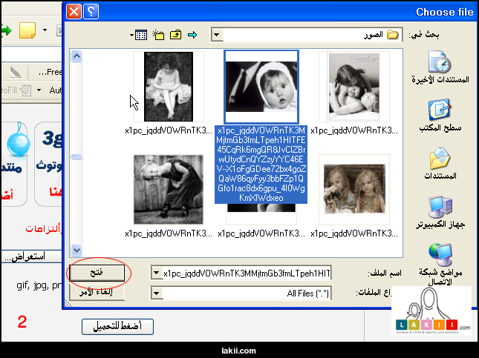Click the Open (فتح) button
This screenshot has height=358, width=479.
tap(97, 273)
